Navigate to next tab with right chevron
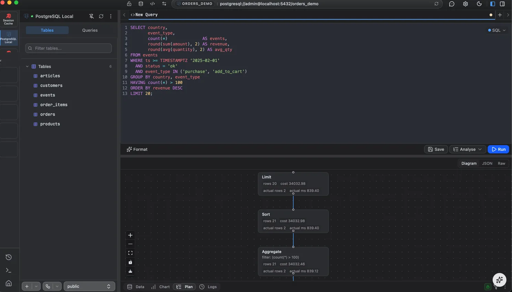Viewport: 512px width, 292px height. coord(508,15)
